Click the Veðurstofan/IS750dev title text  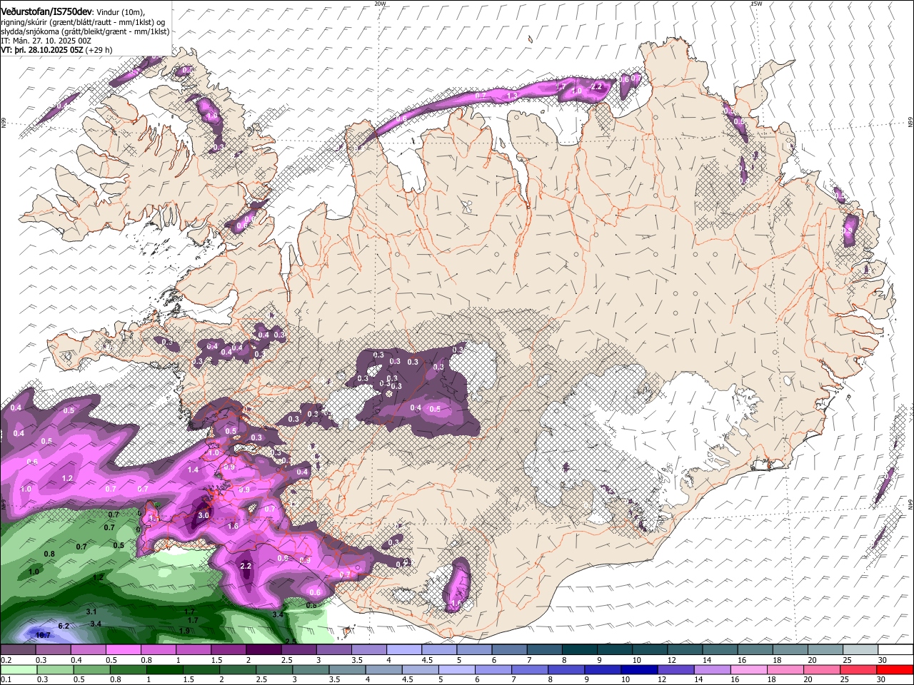coord(46,11)
